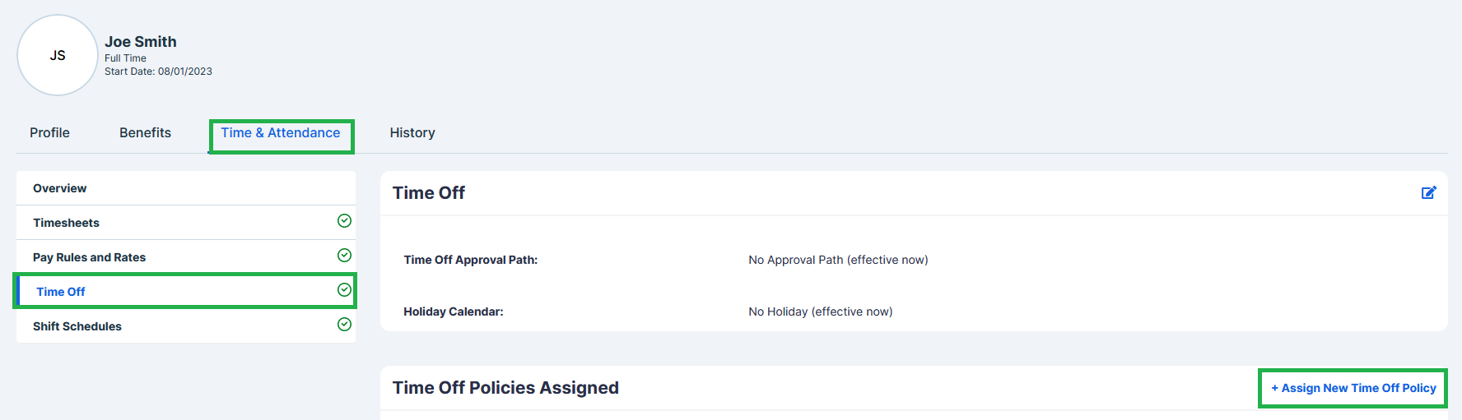Click the Time Off Policies Assigned heading
1462x420 pixels.
(505, 388)
